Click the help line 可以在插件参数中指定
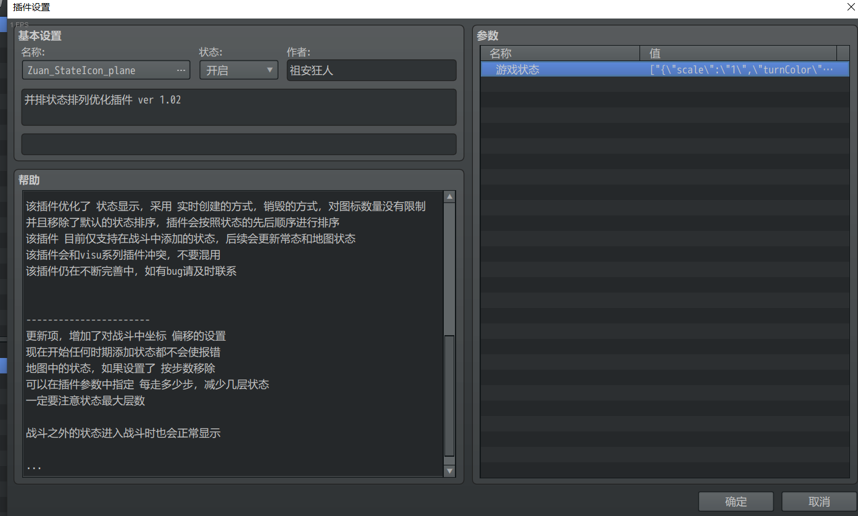Viewport: 858px width, 516px height. coord(148,385)
